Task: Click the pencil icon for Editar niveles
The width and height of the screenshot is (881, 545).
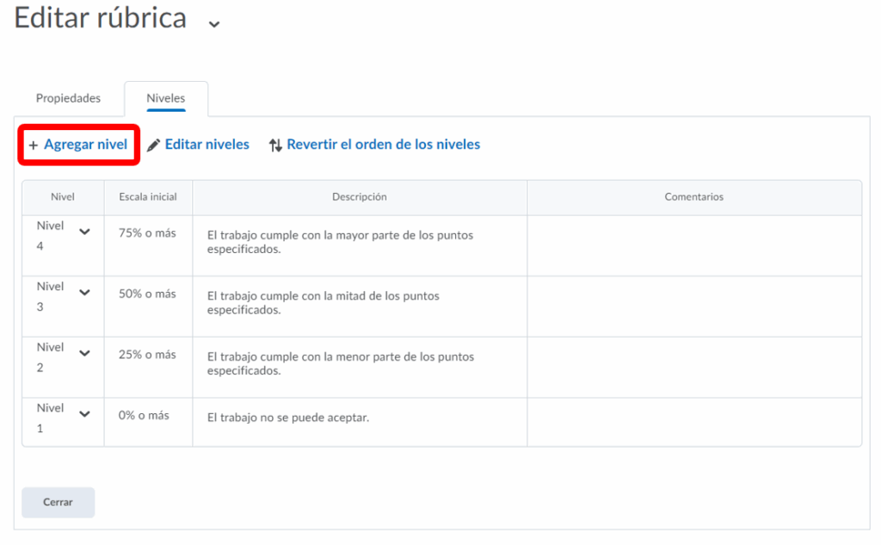Action: pyautogui.click(x=154, y=146)
